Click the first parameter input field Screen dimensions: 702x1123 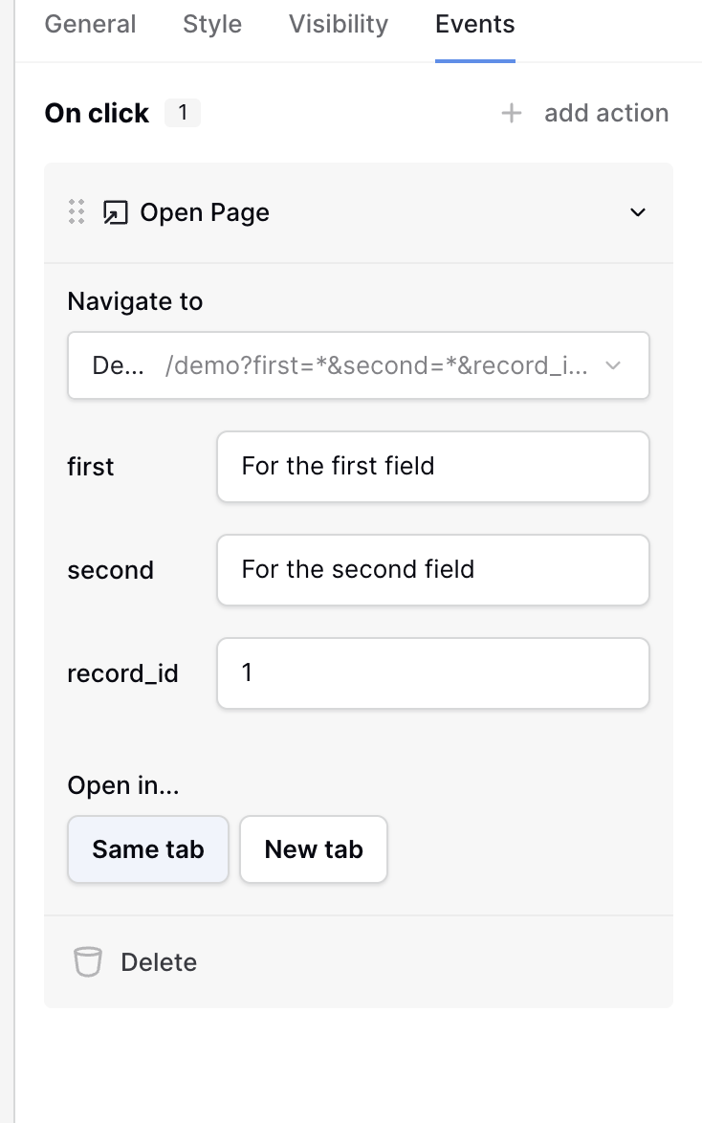[x=433, y=467]
